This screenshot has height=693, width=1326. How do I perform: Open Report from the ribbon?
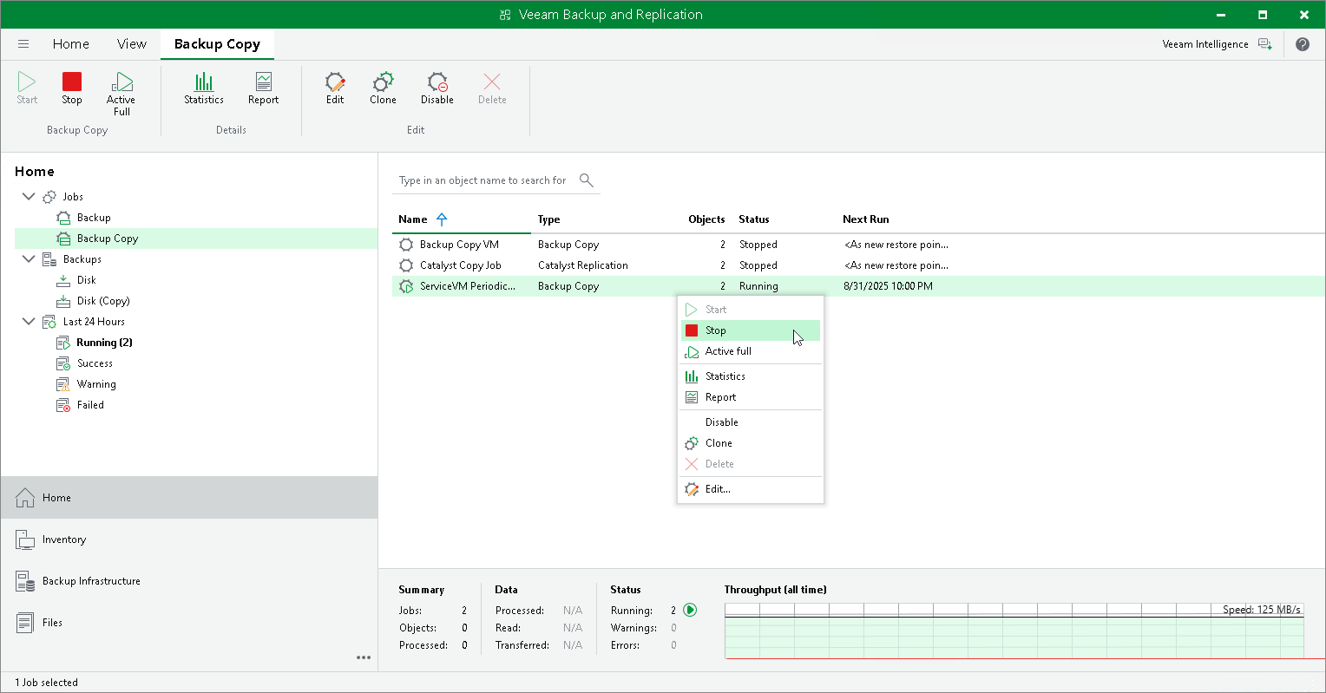coord(264,88)
